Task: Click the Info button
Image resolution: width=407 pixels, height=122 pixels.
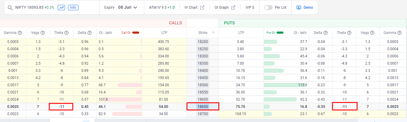Action: (x=73, y=8)
